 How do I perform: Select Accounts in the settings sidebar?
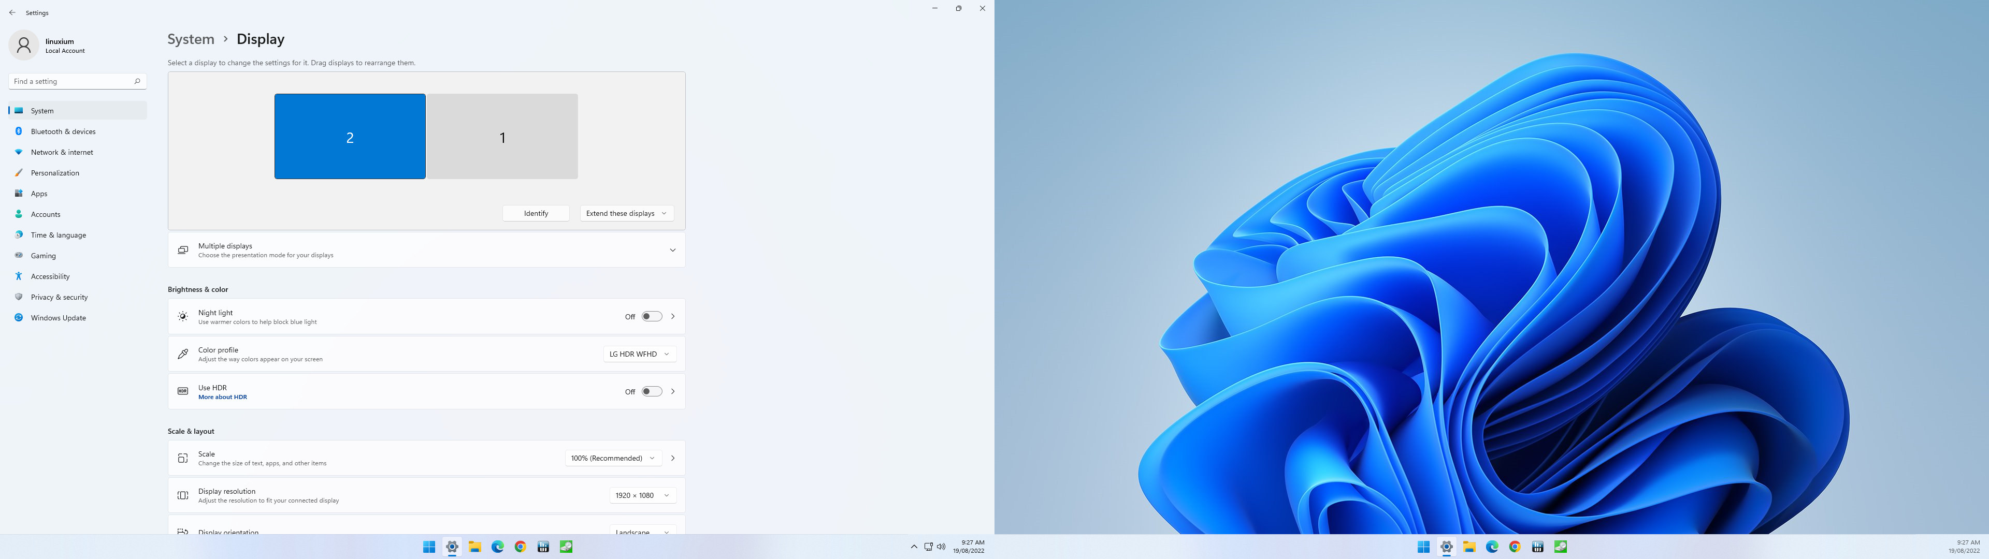tap(77, 215)
